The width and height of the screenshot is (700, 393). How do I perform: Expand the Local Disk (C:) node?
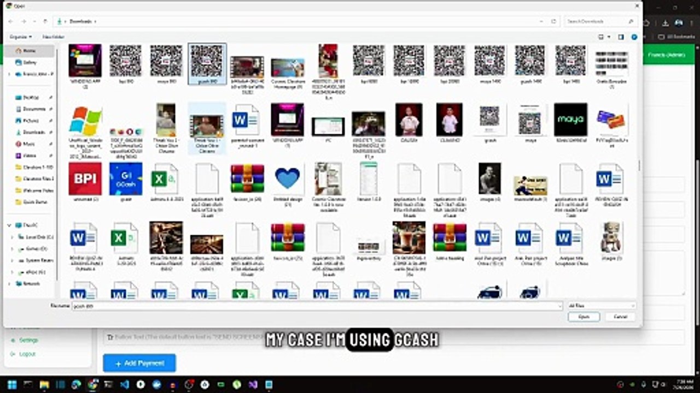[13, 237]
